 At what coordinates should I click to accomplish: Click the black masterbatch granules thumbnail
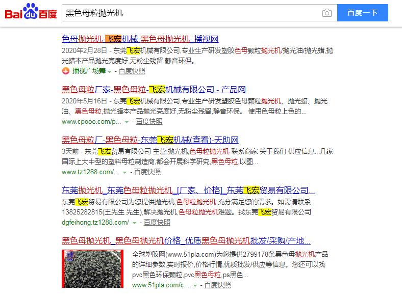tap(92, 268)
